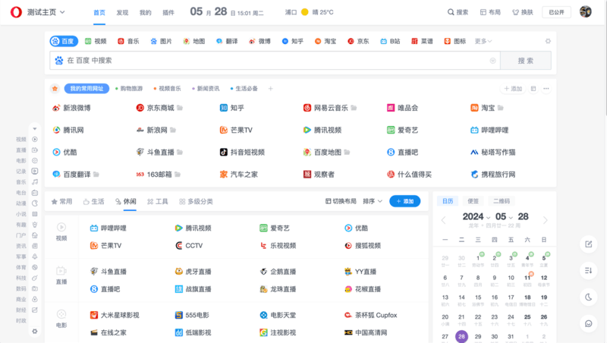This screenshot has height=343, width=607.
Task: Click the Baidu search input field
Action: click(275, 61)
